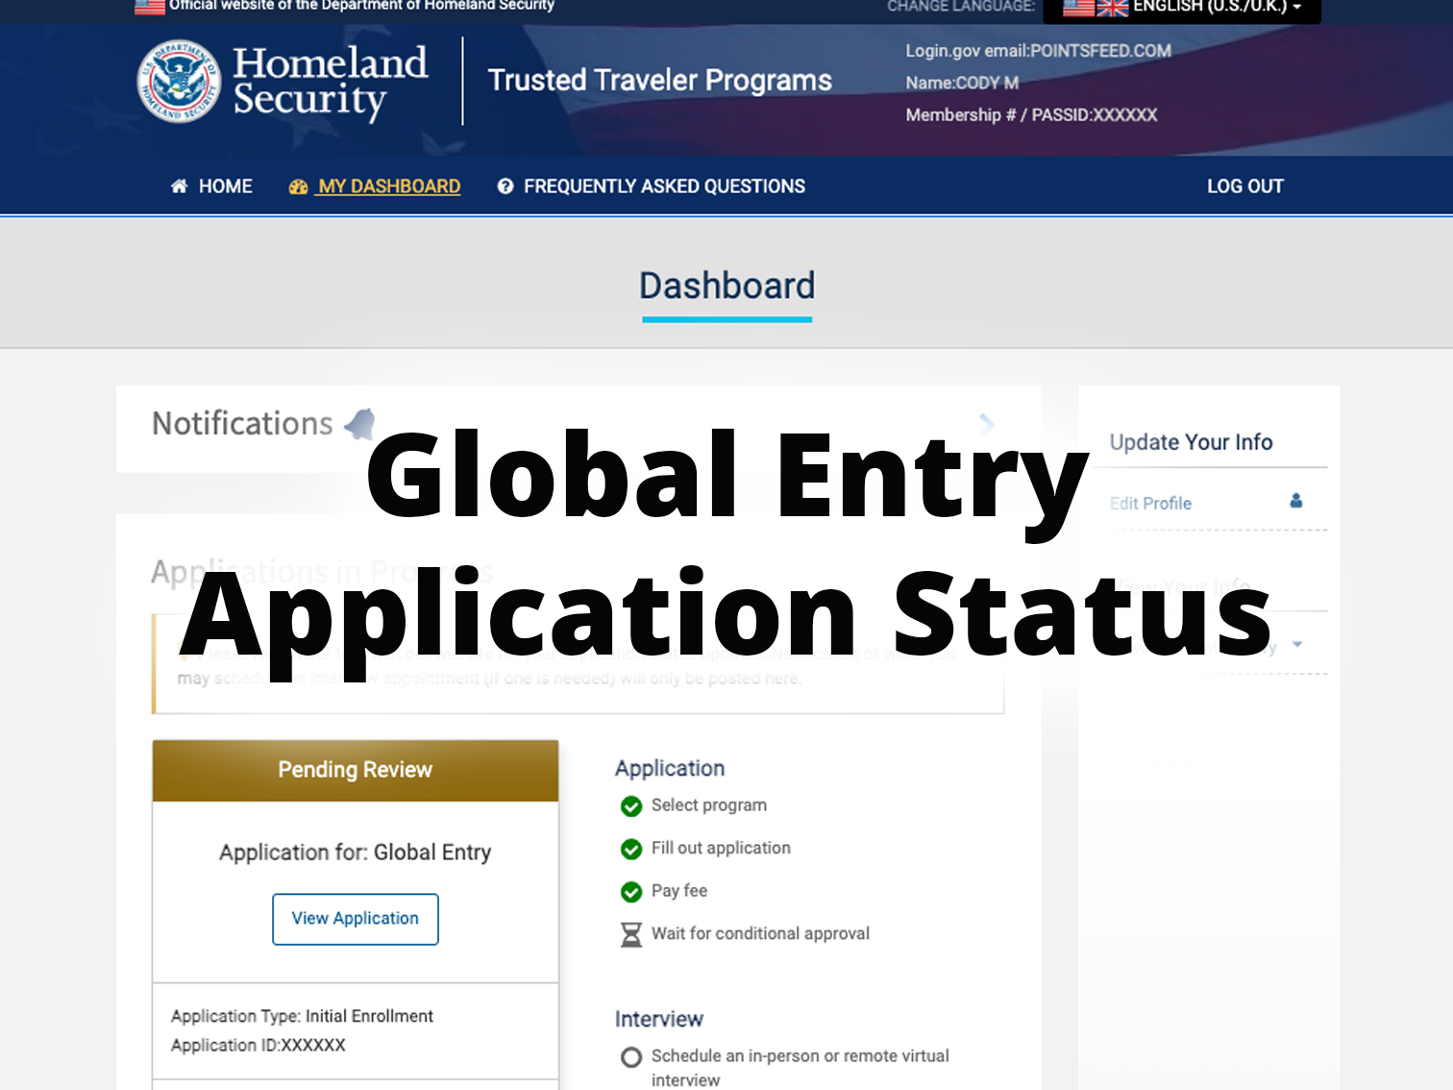The width and height of the screenshot is (1453, 1090).
Task: Click the LOG OUT link
Action: click(x=1244, y=186)
